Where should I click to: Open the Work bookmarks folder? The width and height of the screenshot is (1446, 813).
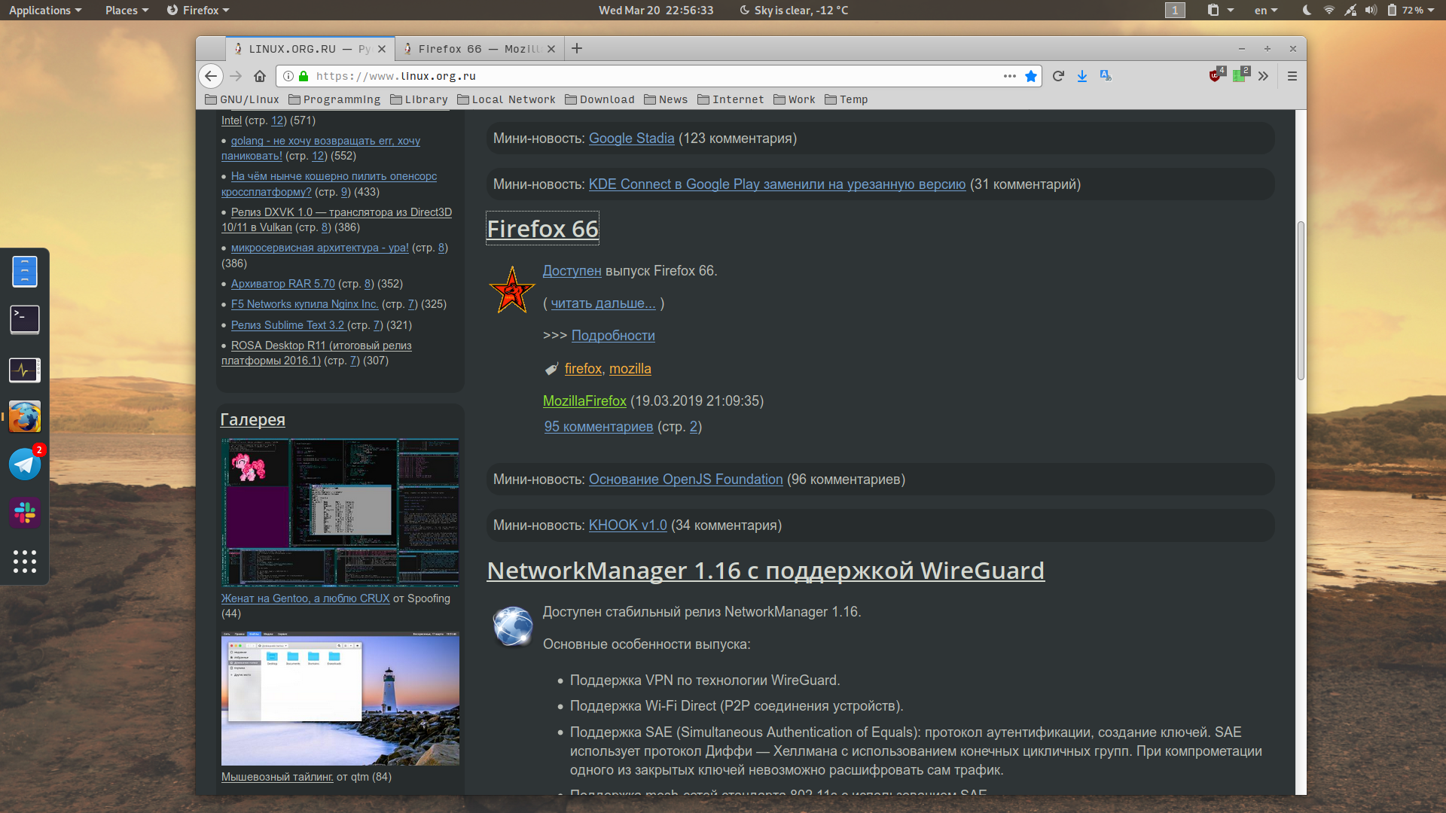(x=795, y=99)
